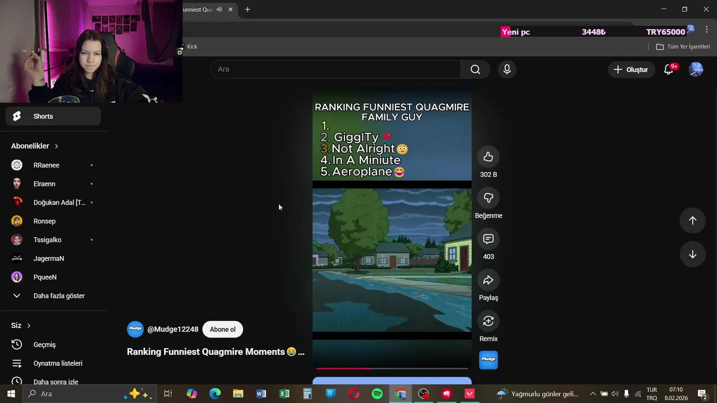Like the Quagmire short with thumbs up

point(488,157)
